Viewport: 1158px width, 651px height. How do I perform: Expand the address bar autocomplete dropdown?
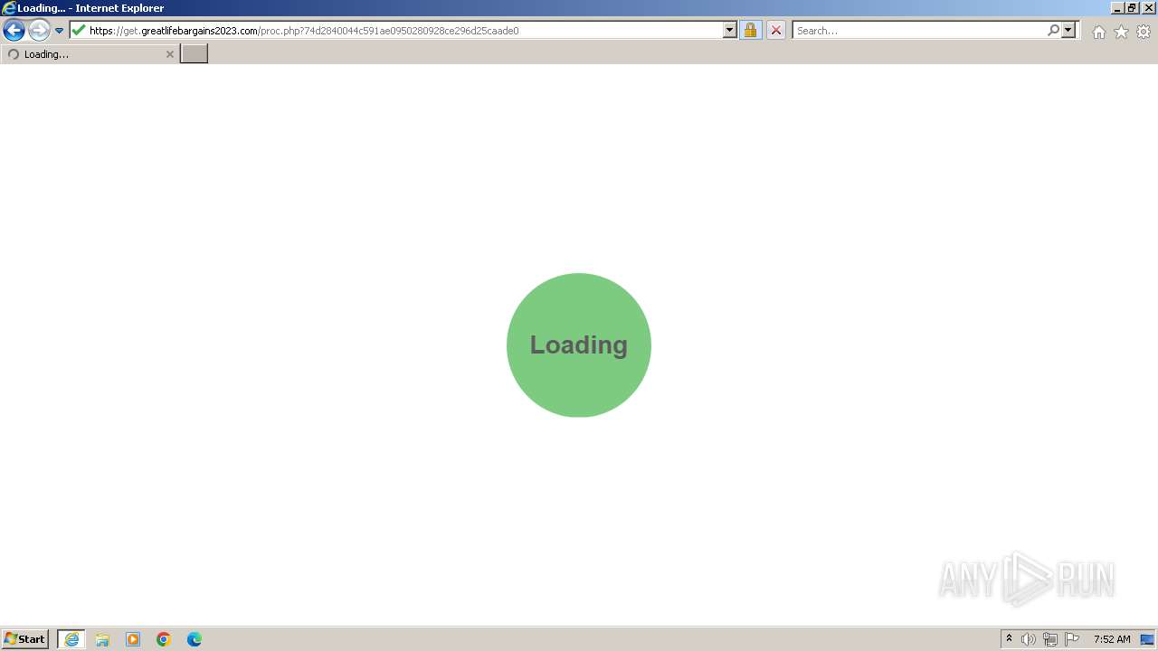pyautogui.click(x=730, y=30)
